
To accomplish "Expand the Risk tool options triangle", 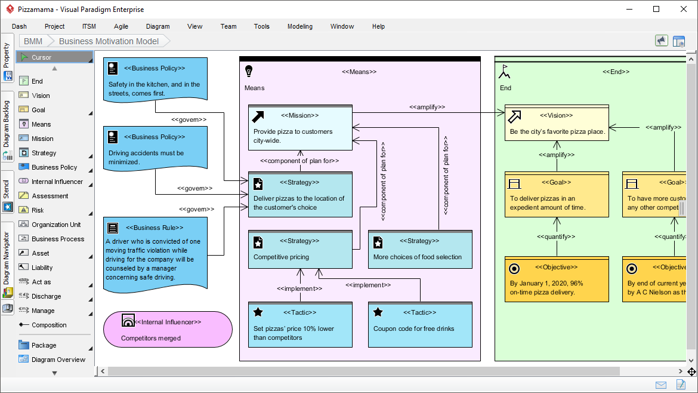I will coord(90,213).
